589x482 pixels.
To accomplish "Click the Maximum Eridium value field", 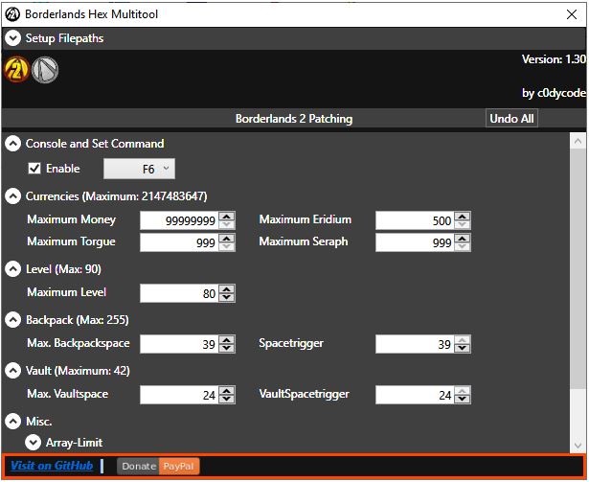I will coord(415,220).
